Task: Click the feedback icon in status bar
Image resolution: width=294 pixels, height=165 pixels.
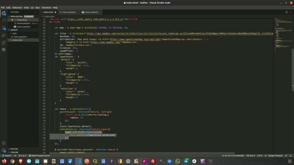Action: tap(286, 156)
